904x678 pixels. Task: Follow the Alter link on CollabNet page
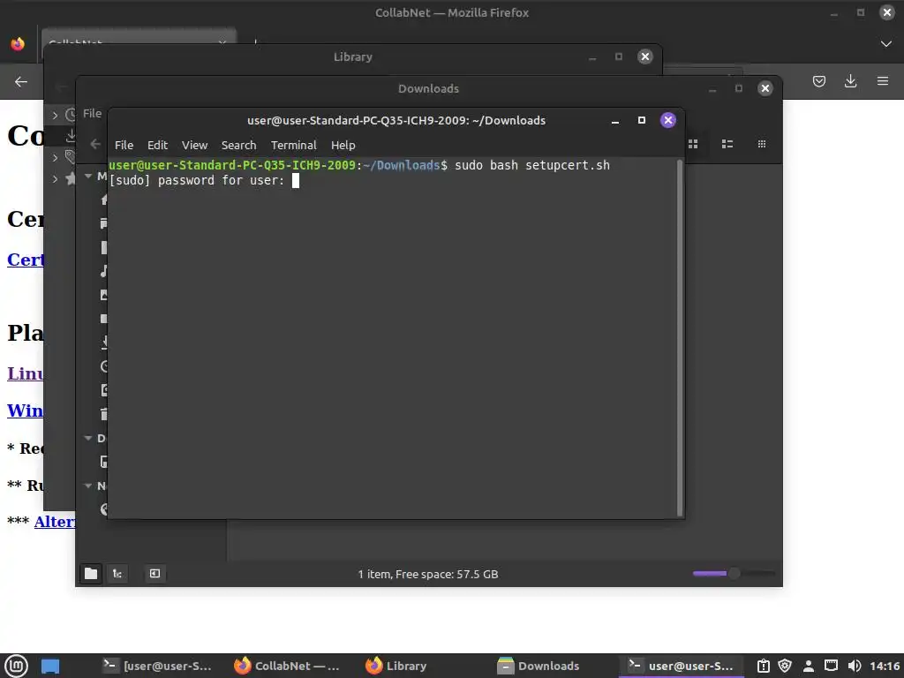click(x=55, y=522)
